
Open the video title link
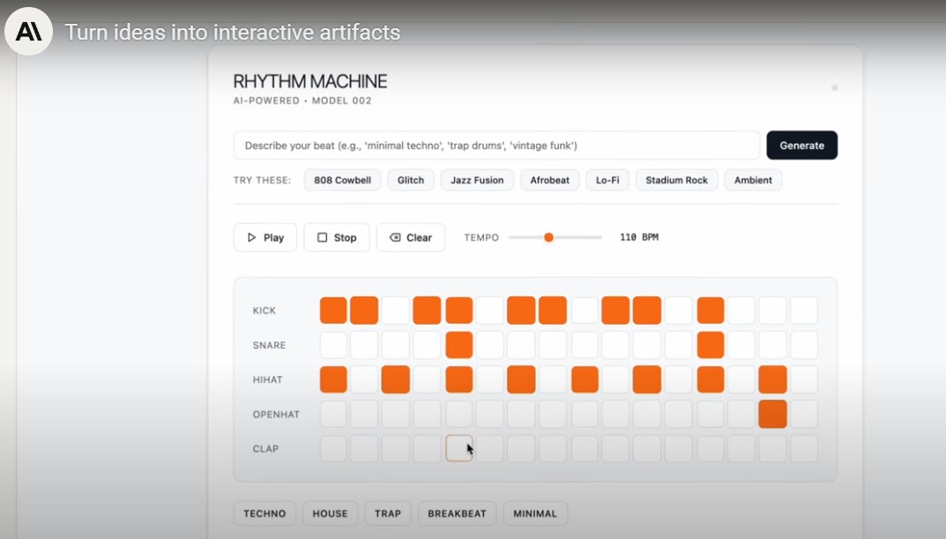click(x=233, y=33)
